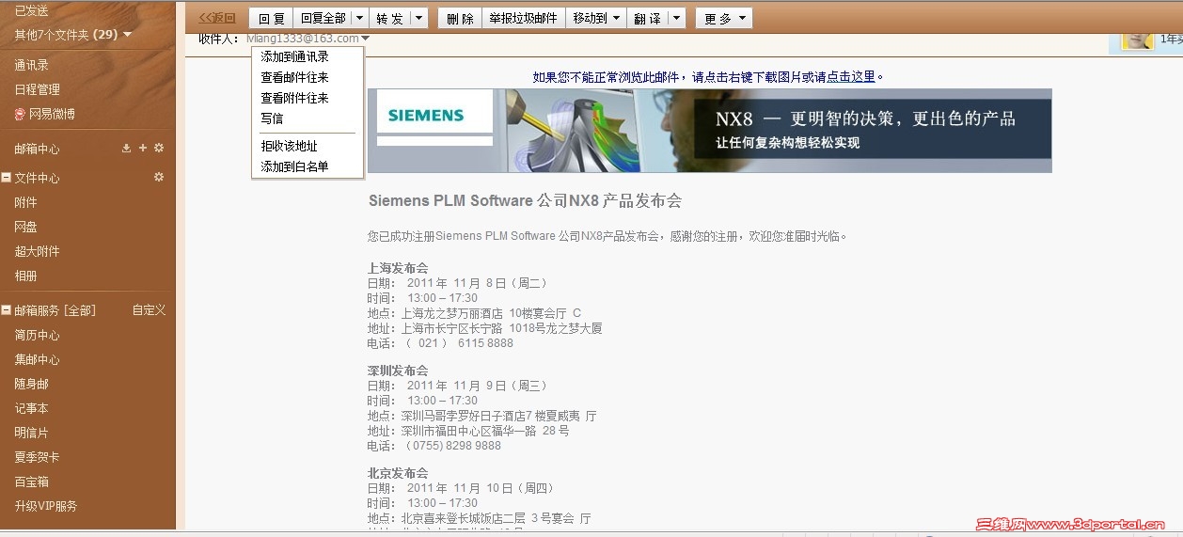The height and width of the screenshot is (537, 1183).
Task: Open 简历中心 service
Action: [x=37, y=335]
